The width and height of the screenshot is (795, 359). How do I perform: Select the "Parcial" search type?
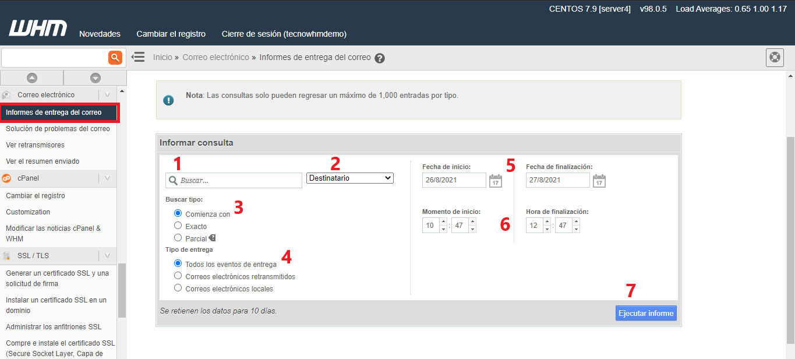[178, 238]
